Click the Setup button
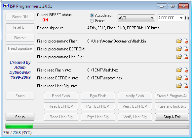This screenshot has width=192, height=138. tap(20, 117)
